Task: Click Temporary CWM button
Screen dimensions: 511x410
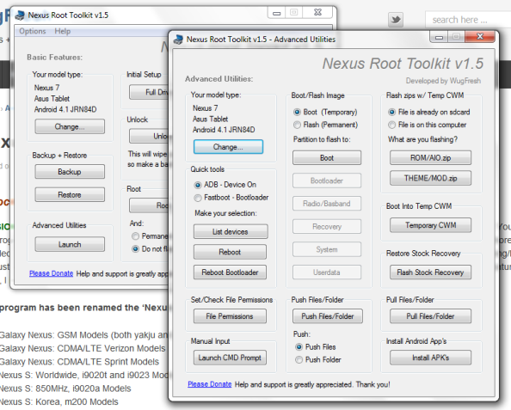Action: [430, 225]
